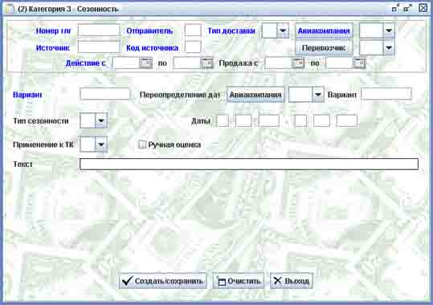
Task: Open calendar for Продажа по end date
Action: (x=360, y=63)
